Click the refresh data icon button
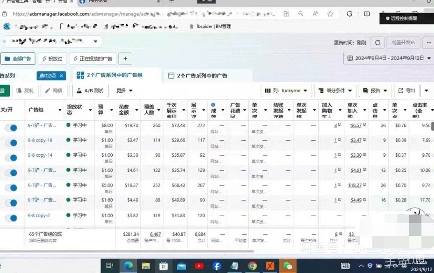434x273 pixels. click(377, 43)
